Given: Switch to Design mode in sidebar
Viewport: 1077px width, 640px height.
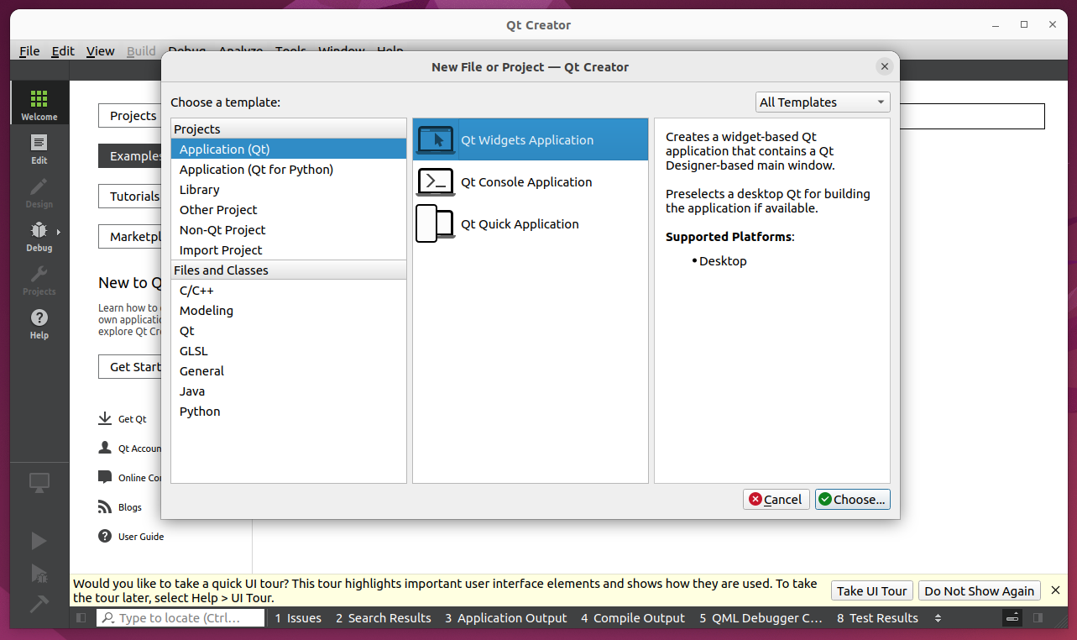Looking at the screenshot, I should coord(39,191).
